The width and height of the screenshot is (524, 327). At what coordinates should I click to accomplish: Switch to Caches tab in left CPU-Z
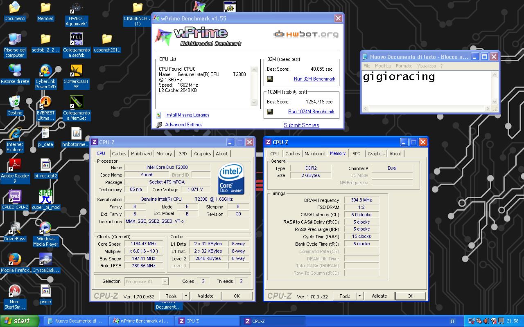pyautogui.click(x=119, y=154)
